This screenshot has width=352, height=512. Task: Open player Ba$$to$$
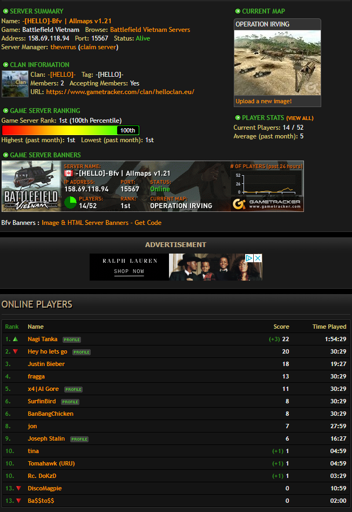coord(40,501)
